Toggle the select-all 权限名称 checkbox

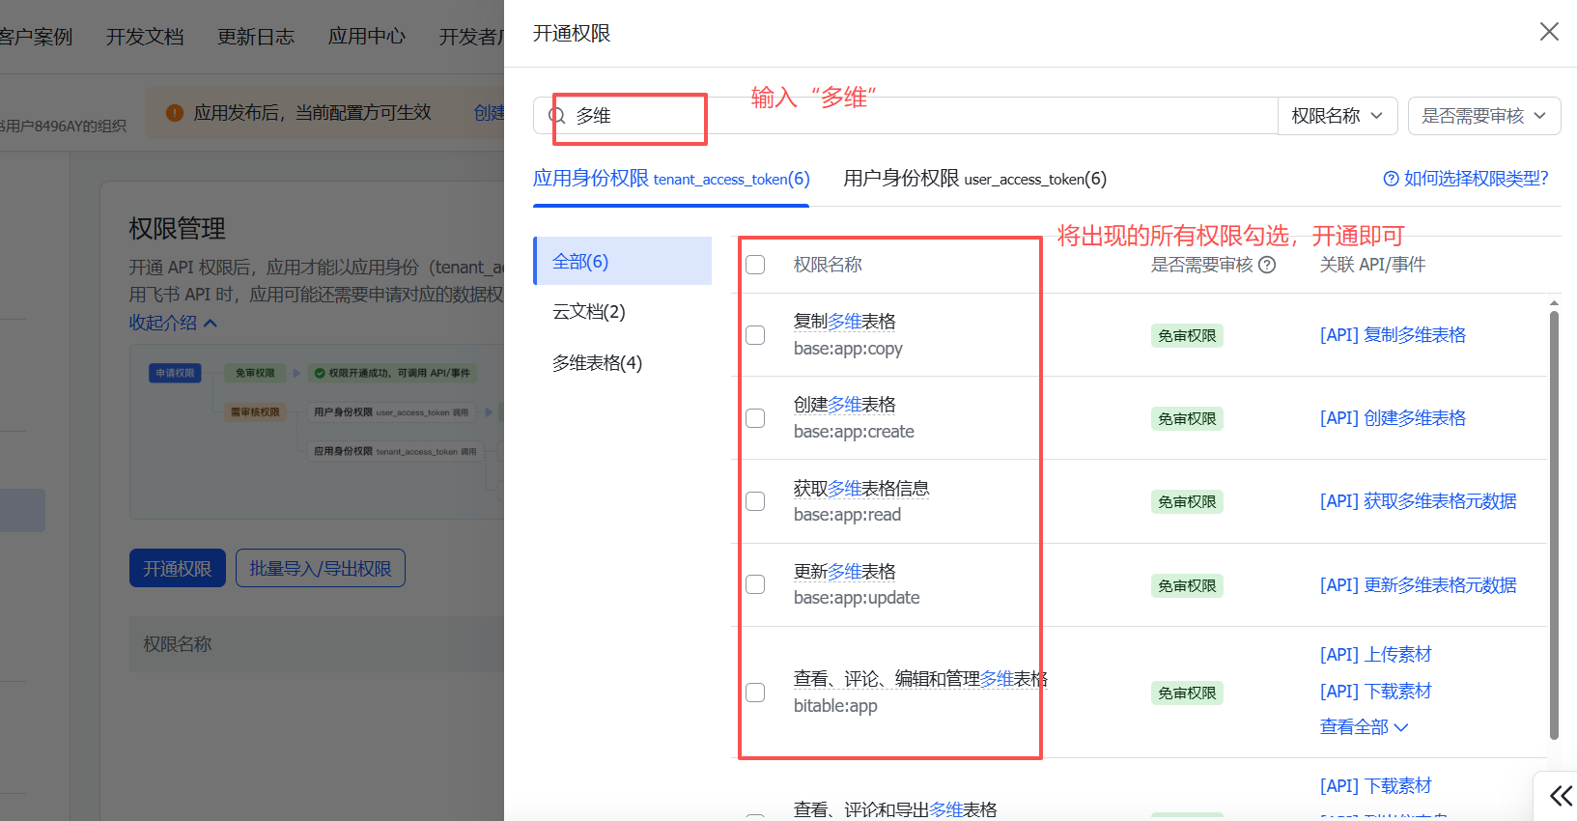coord(755,265)
